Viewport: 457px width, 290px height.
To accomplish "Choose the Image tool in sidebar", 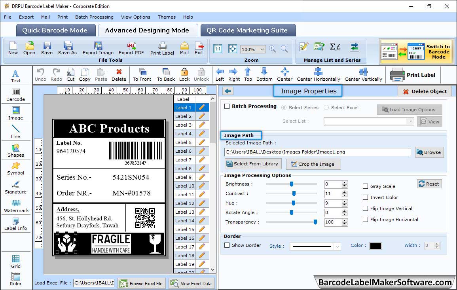I will tap(16, 114).
